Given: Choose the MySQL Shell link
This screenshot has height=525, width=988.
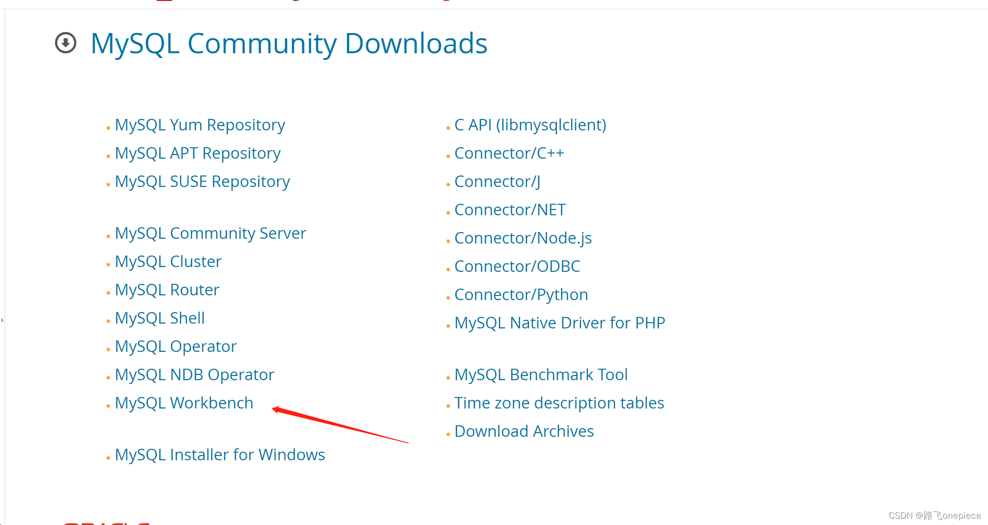Looking at the screenshot, I should point(160,318).
